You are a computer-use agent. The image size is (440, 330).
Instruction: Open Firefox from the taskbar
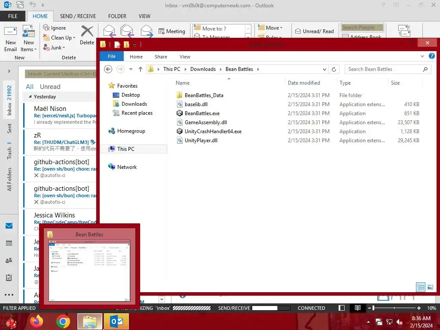37,321
